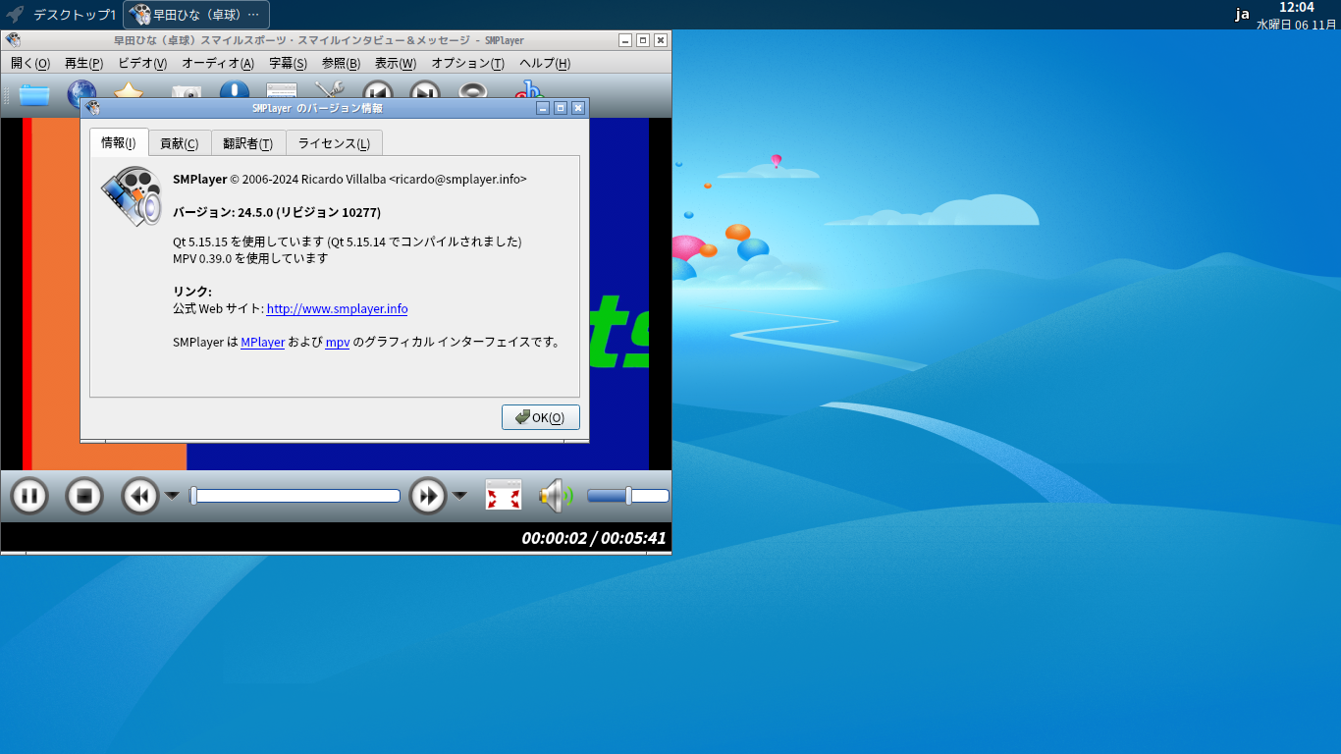This screenshot has width=1341, height=754.
Task: Click the SMPlayer copyright line
Action: (349, 179)
